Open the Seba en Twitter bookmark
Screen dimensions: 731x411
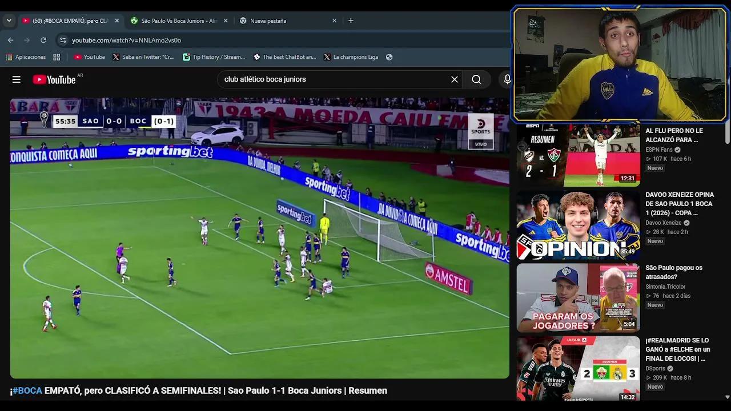143,57
